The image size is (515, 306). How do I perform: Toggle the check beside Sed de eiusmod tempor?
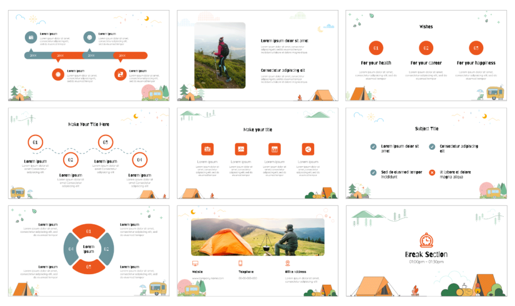click(373, 173)
